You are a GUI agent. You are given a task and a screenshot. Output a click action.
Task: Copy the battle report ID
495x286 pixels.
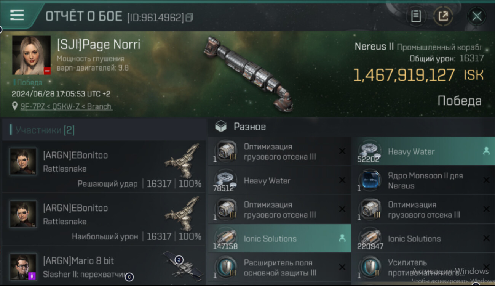[x=189, y=17]
